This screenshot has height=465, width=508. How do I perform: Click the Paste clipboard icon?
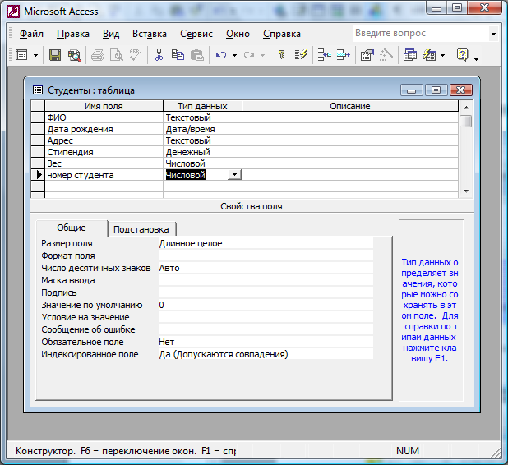pos(196,55)
